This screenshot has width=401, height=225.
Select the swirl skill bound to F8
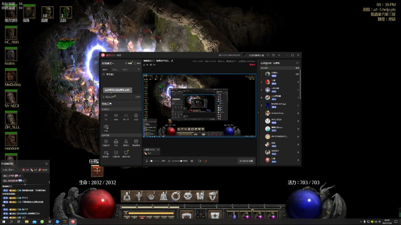[176, 196]
